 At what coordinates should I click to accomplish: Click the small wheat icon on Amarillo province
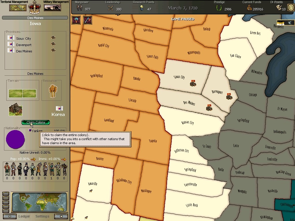point(91,191)
